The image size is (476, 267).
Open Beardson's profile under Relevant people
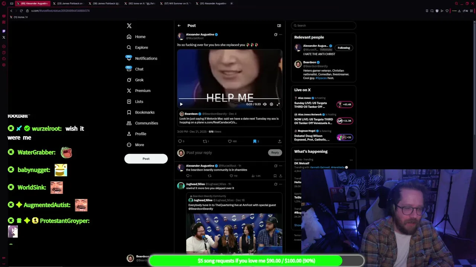pyautogui.click(x=309, y=62)
